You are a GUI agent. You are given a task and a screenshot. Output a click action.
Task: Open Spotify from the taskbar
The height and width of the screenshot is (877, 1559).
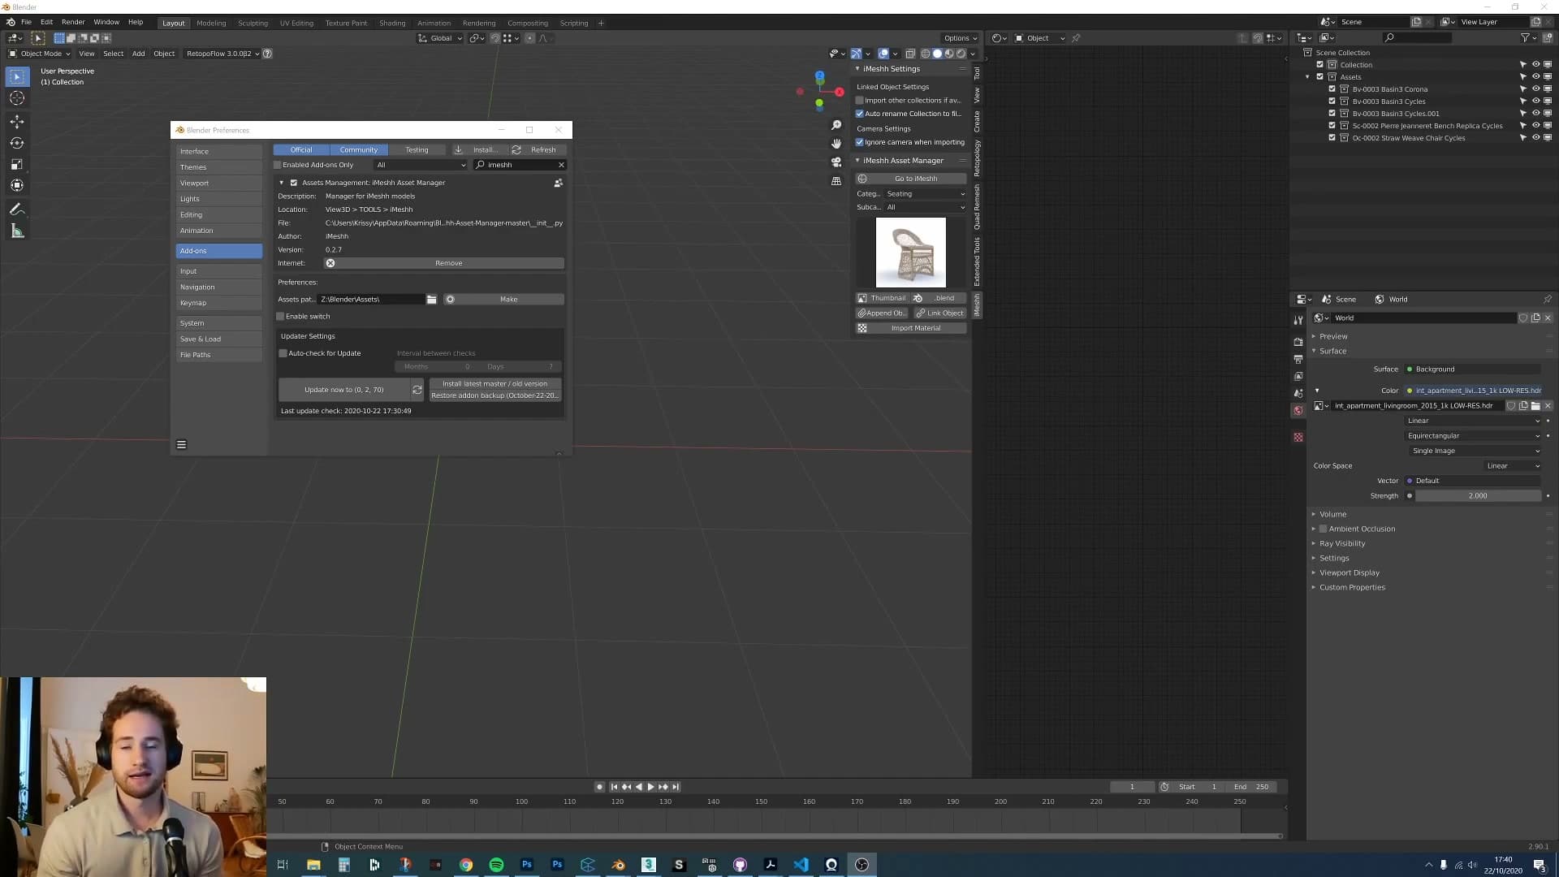pyautogui.click(x=496, y=865)
